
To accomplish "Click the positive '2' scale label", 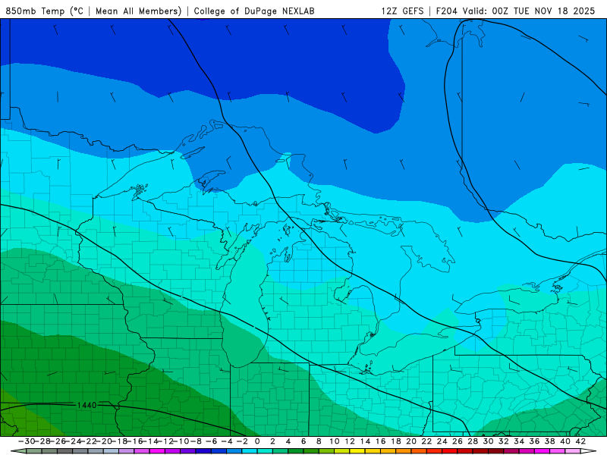I will [x=272, y=441].
